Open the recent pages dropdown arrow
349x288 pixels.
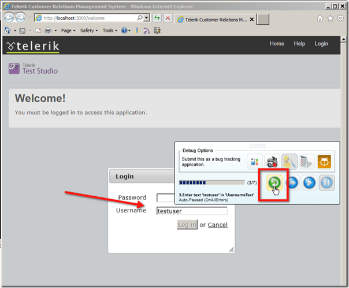tap(29, 17)
